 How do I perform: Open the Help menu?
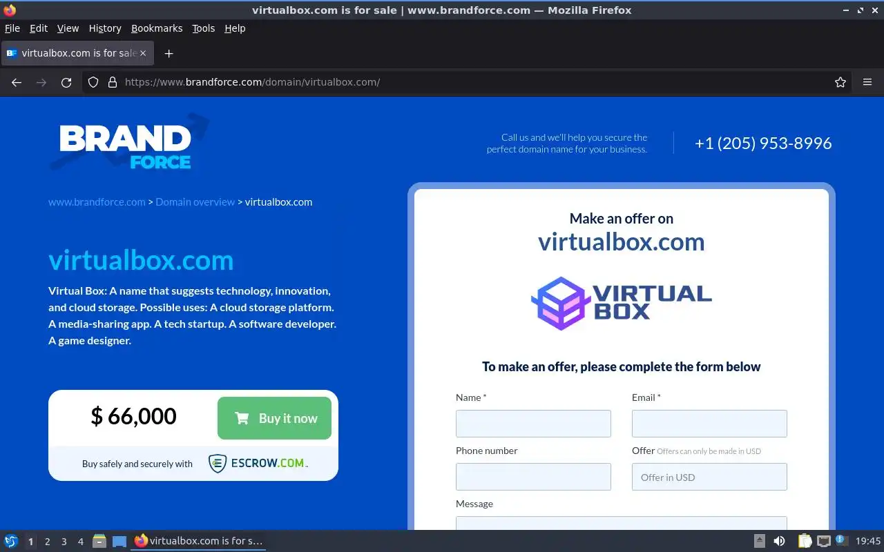pos(235,28)
